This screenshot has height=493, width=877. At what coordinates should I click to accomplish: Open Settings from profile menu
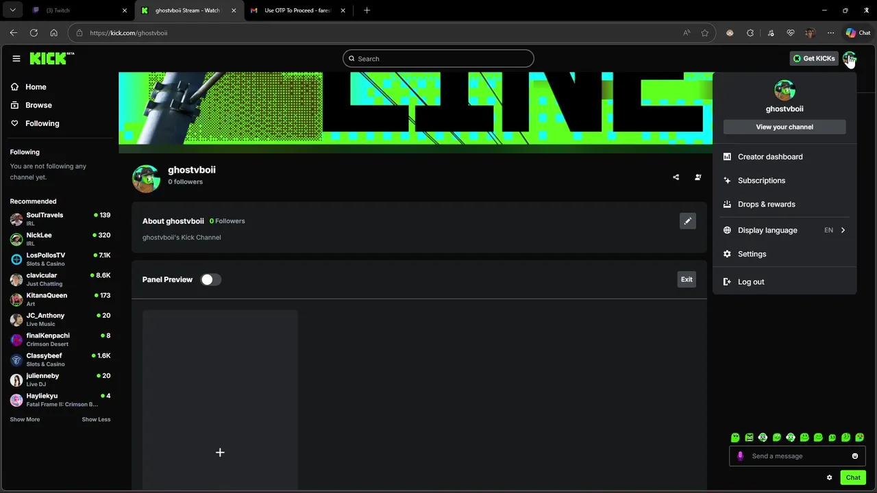point(785,254)
